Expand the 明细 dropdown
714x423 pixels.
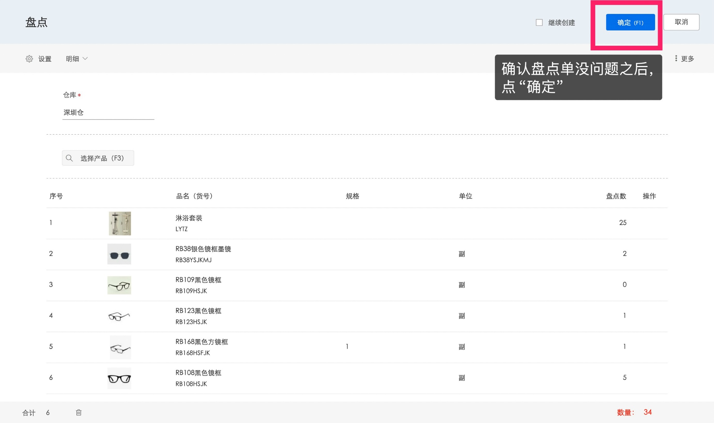point(76,59)
